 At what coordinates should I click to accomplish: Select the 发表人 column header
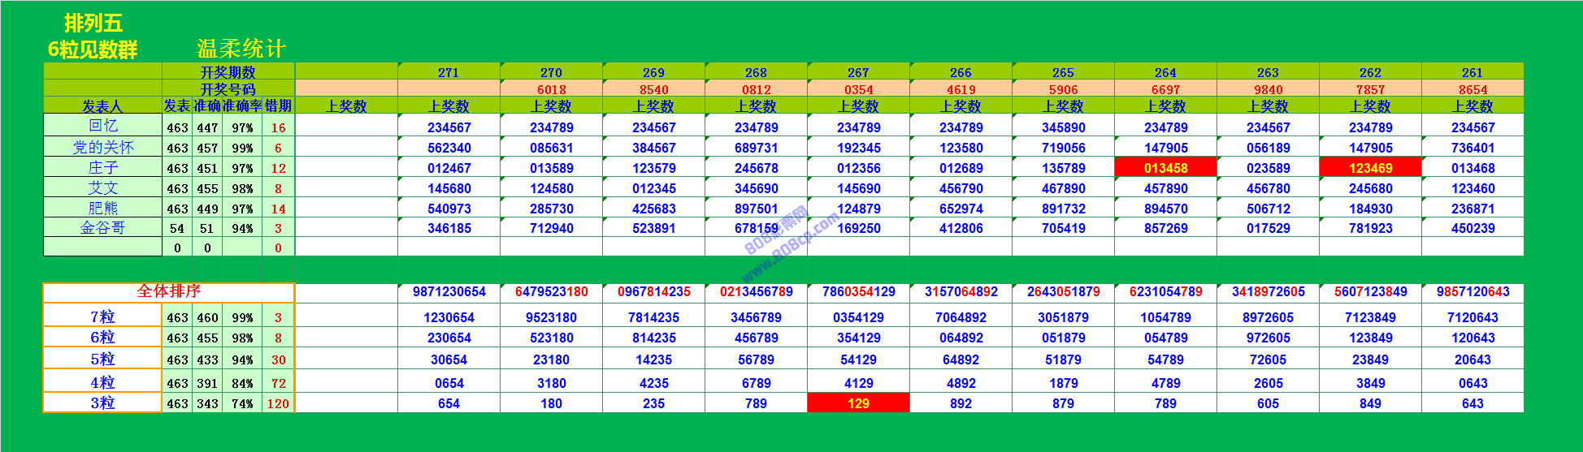click(102, 106)
